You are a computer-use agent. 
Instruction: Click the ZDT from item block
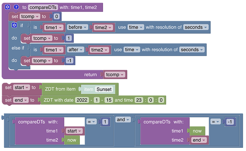pos(59,89)
